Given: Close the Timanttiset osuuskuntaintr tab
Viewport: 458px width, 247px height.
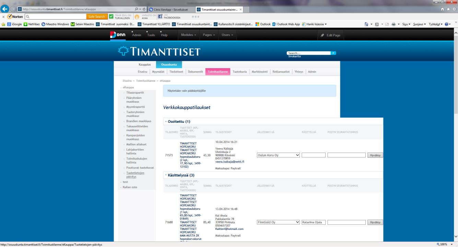Looking at the screenshot, I should click(x=240, y=9).
